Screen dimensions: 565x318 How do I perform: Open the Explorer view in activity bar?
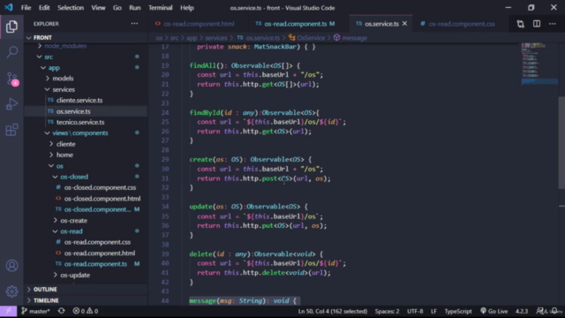coord(11,26)
